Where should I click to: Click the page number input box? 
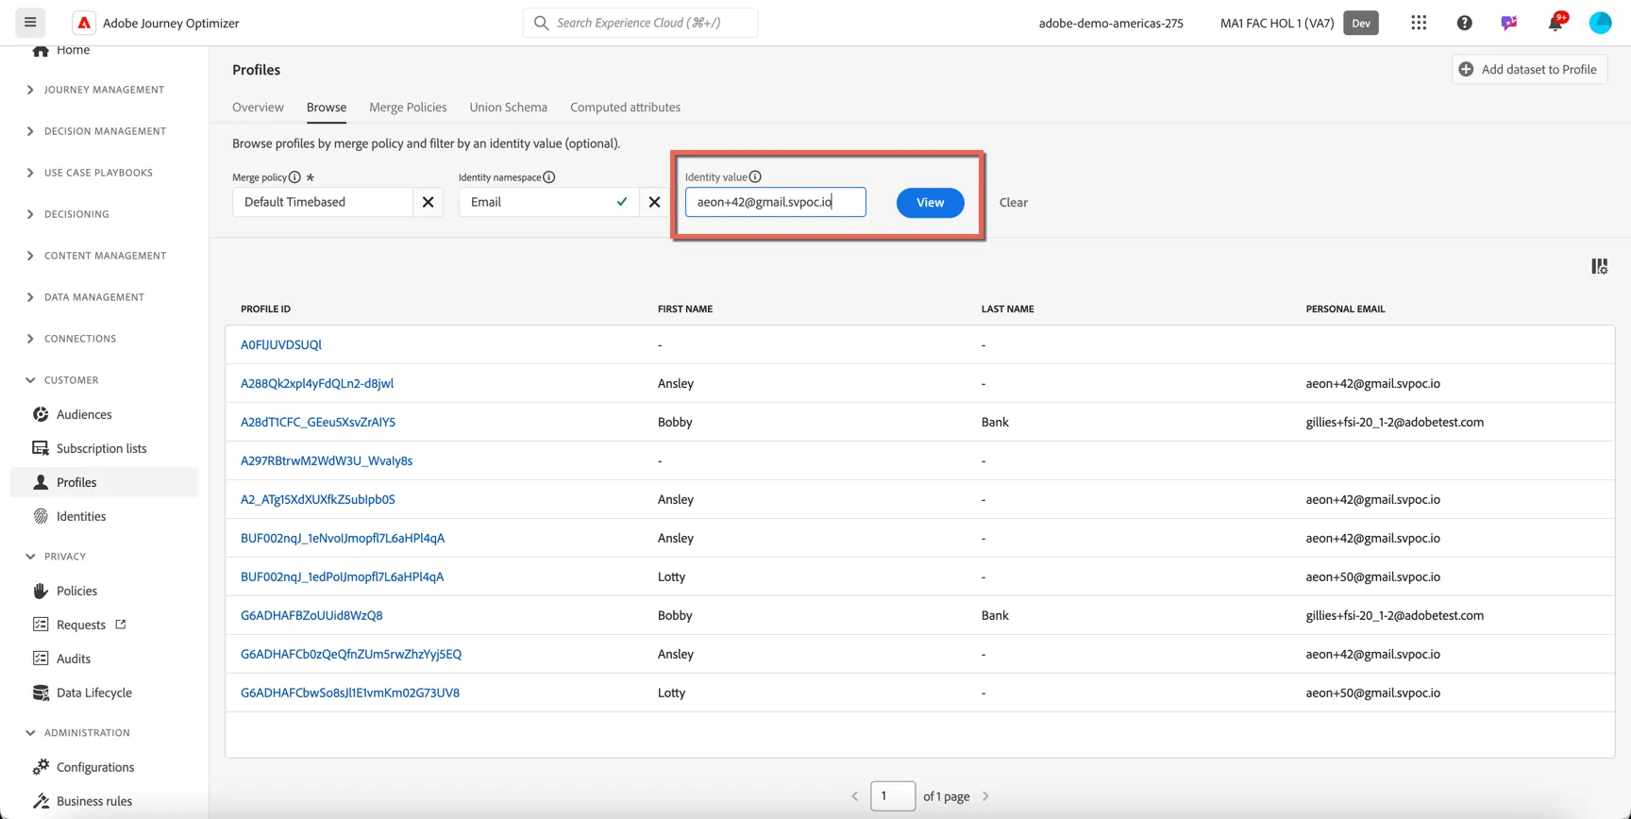[893, 796]
